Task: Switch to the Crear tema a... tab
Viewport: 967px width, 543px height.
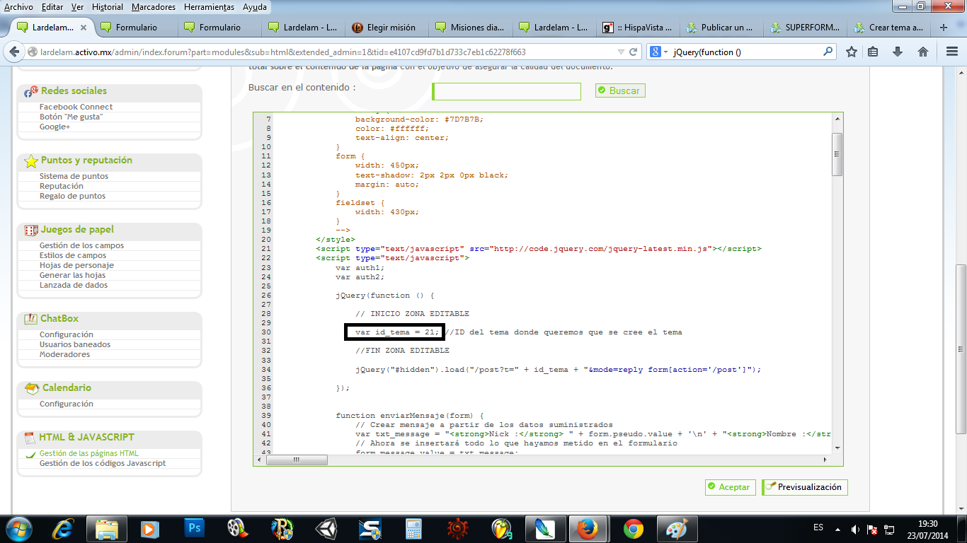Action: click(x=889, y=28)
